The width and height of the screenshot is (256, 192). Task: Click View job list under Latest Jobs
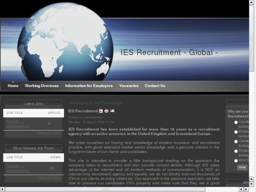[x=49, y=133]
